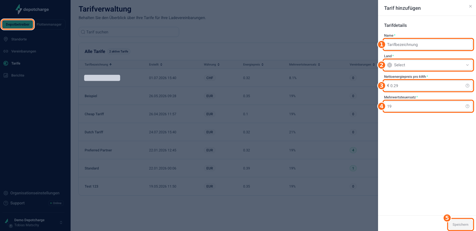
Task: Focus the Tarifbezeichnung name field
Action: pos(428,44)
